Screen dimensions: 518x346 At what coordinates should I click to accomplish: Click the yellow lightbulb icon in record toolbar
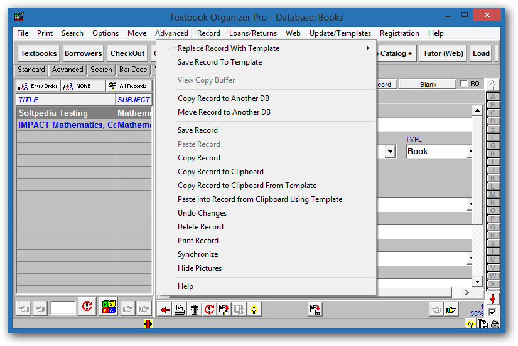254,310
